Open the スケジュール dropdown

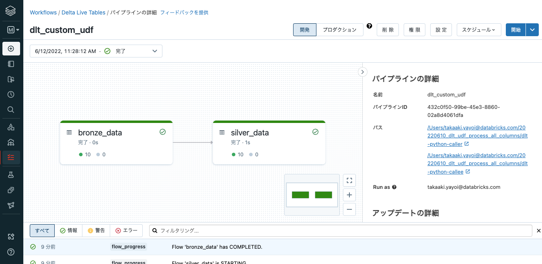click(479, 29)
